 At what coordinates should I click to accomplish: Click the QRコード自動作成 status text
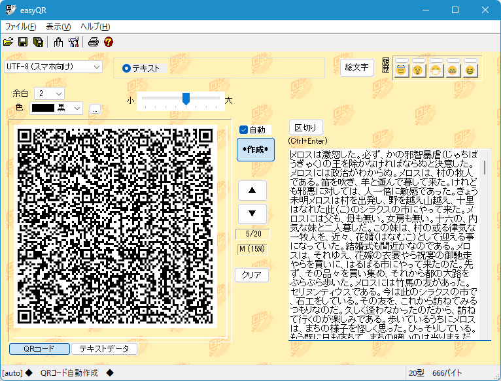click(x=69, y=373)
